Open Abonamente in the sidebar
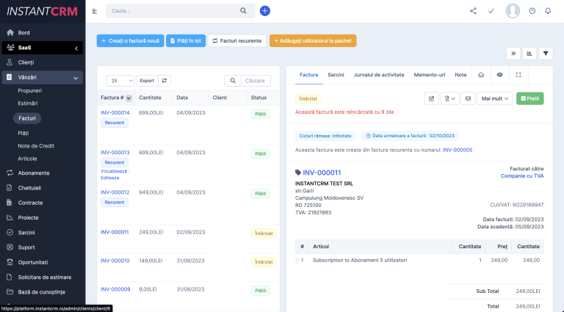564x312 pixels. [34, 173]
